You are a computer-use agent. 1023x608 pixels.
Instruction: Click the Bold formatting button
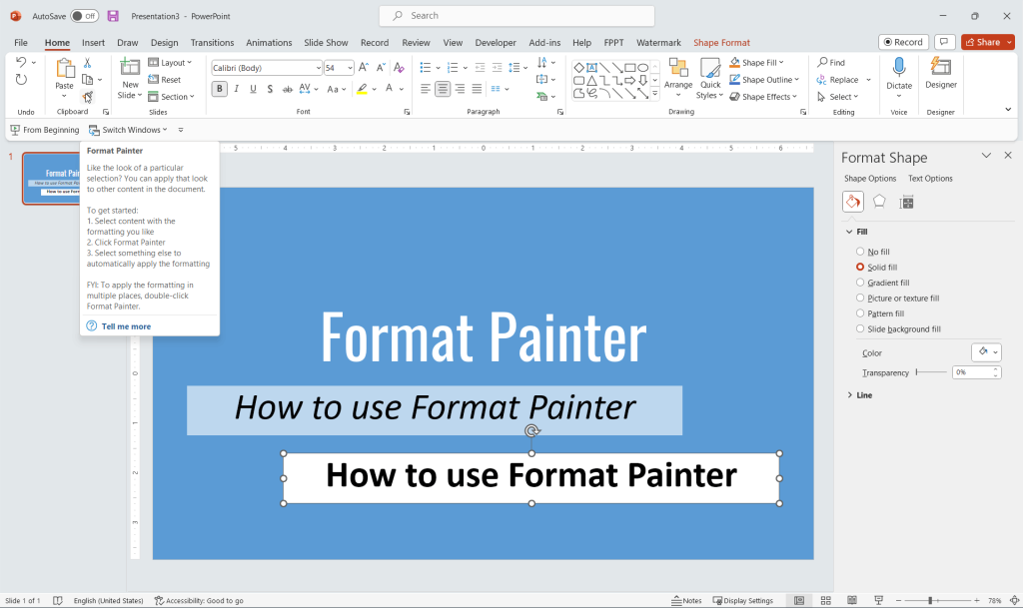tap(220, 89)
